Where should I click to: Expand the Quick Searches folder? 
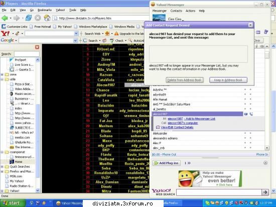pos(2,166)
